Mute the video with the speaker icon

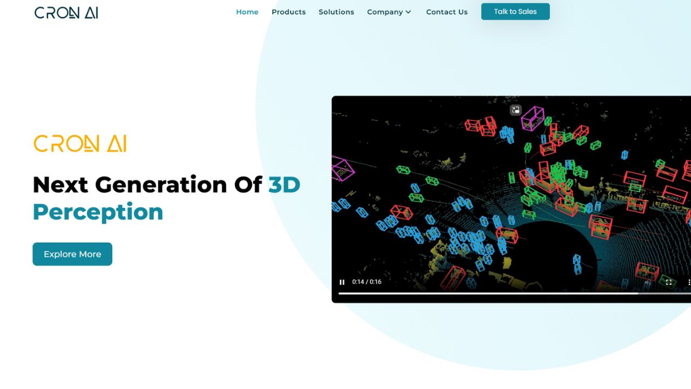(x=648, y=282)
